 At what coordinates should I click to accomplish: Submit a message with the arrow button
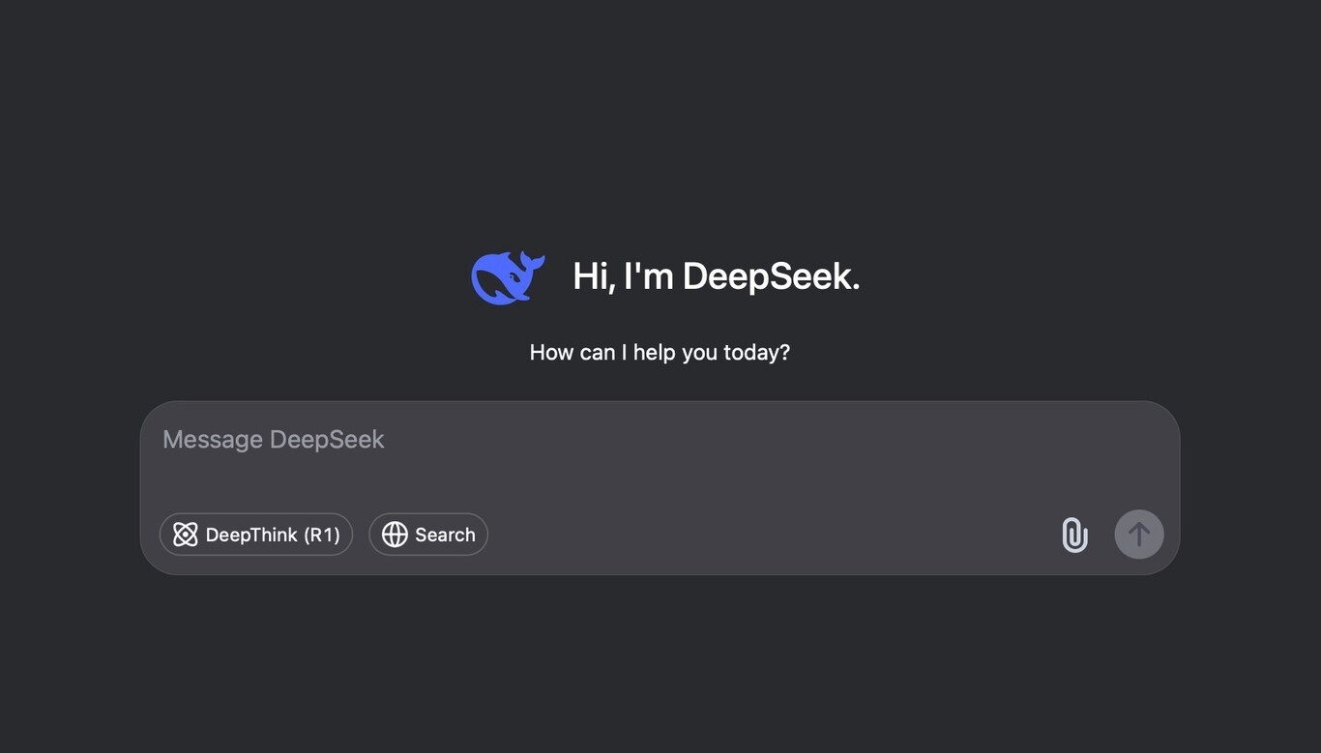coord(1139,533)
